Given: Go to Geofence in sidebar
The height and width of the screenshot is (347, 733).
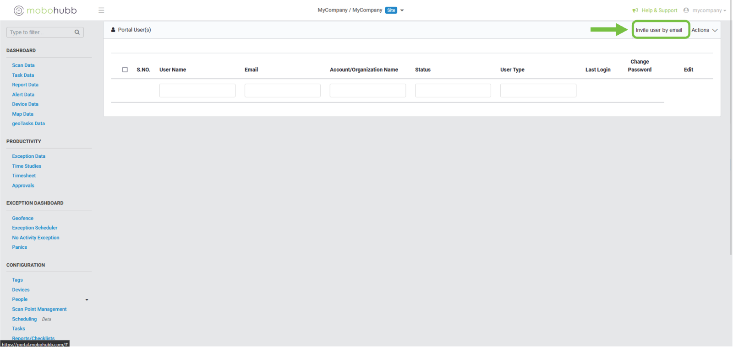Looking at the screenshot, I should (x=23, y=219).
